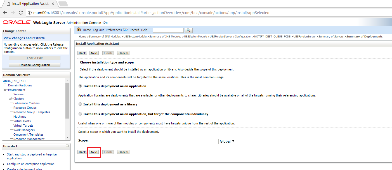Select Install this deployment as a library
Image resolution: width=392 pixels, height=170 pixels.
[81, 104]
